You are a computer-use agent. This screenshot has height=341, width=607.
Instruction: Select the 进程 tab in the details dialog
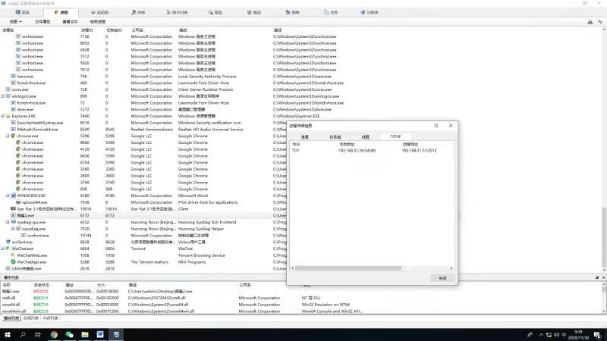pyautogui.click(x=305, y=137)
